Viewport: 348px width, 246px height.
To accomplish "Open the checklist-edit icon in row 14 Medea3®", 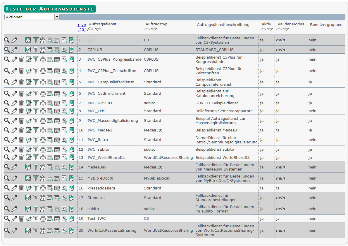I will (x=28, y=167).
